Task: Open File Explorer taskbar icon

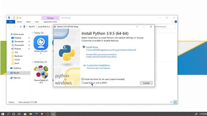Action: point(31,114)
